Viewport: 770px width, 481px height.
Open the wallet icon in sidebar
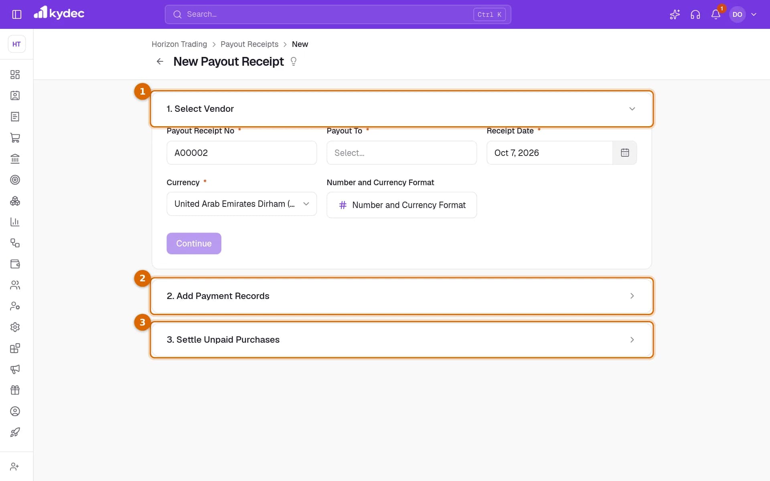[x=15, y=264]
